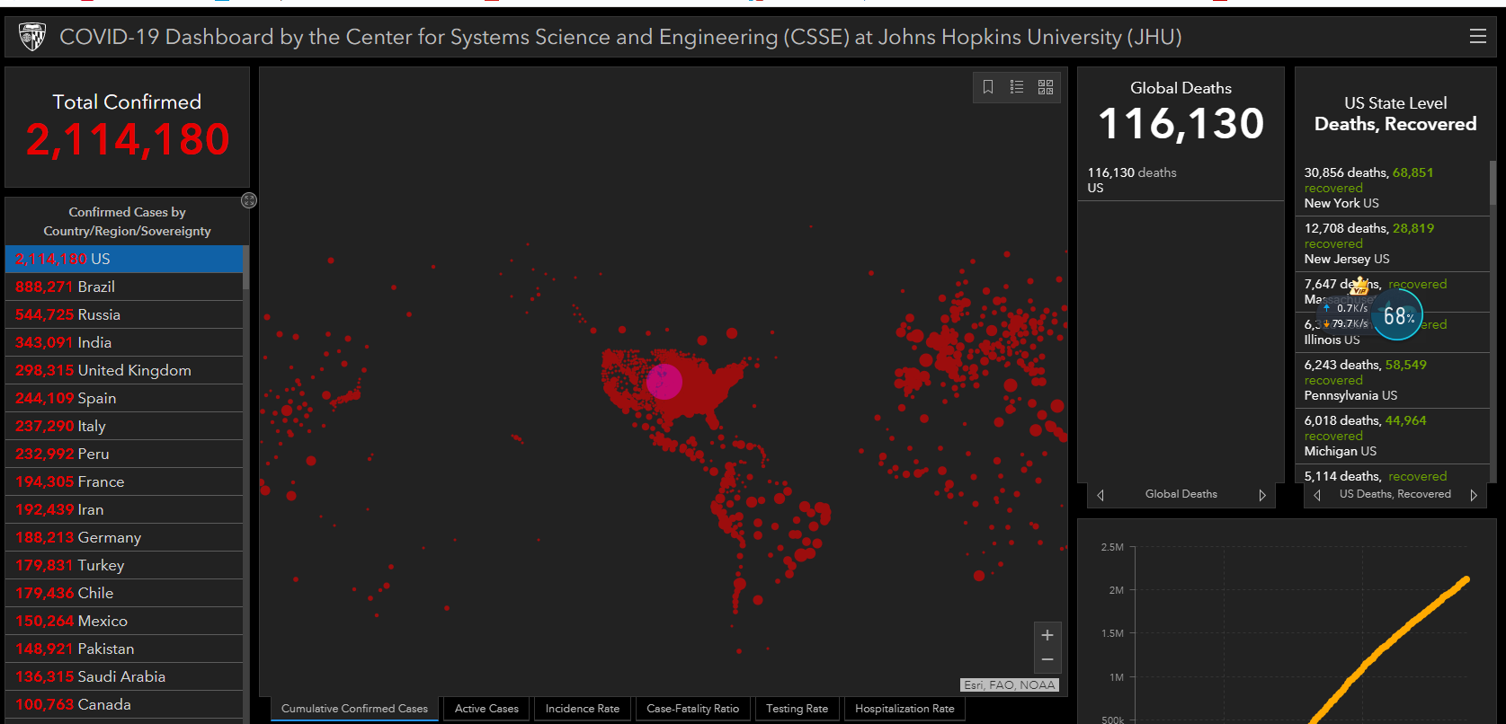The image size is (1506, 724).
Task: Go to previous Global Deaths panel page
Action: 1101,495
